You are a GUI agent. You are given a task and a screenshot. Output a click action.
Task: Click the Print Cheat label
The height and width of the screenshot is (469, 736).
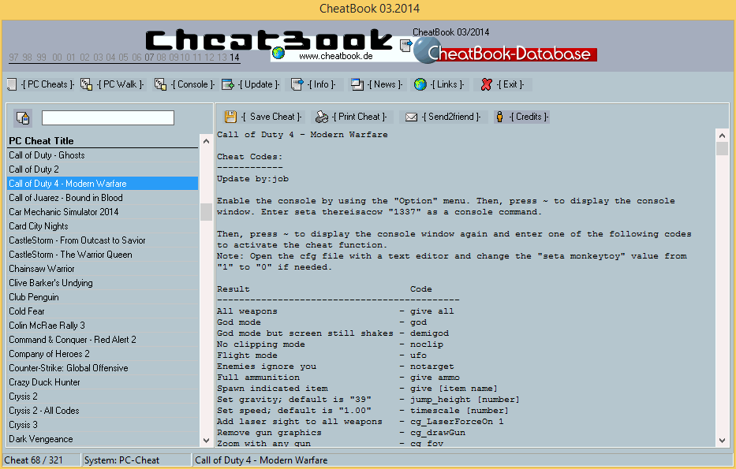(x=360, y=117)
